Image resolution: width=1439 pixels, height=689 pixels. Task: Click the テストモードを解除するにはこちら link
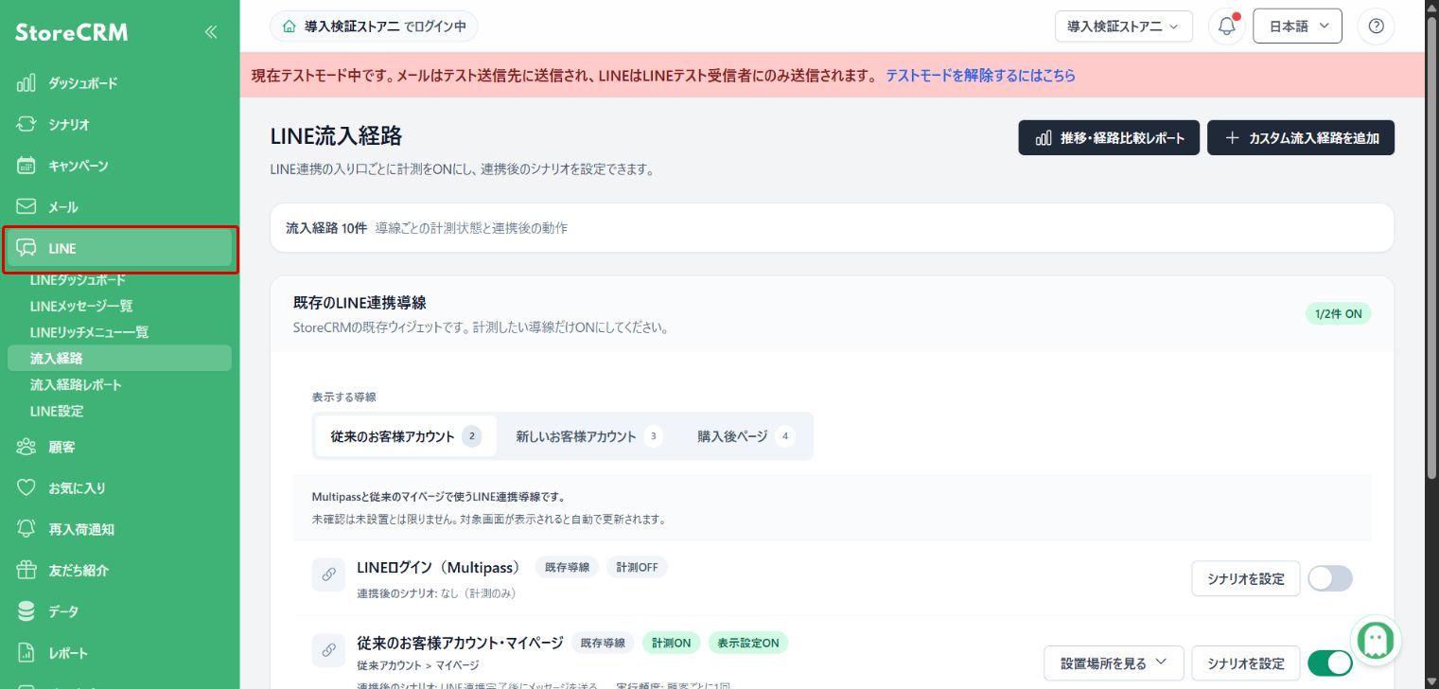[x=980, y=76]
